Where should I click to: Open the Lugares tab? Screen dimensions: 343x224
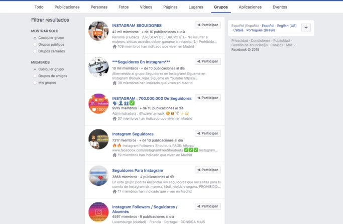pos(196,7)
